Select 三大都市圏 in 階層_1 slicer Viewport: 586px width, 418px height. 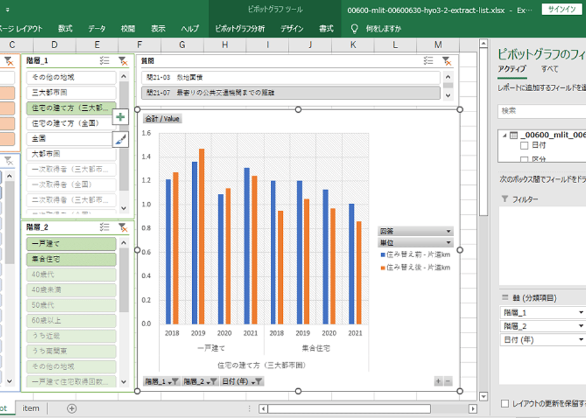point(71,92)
